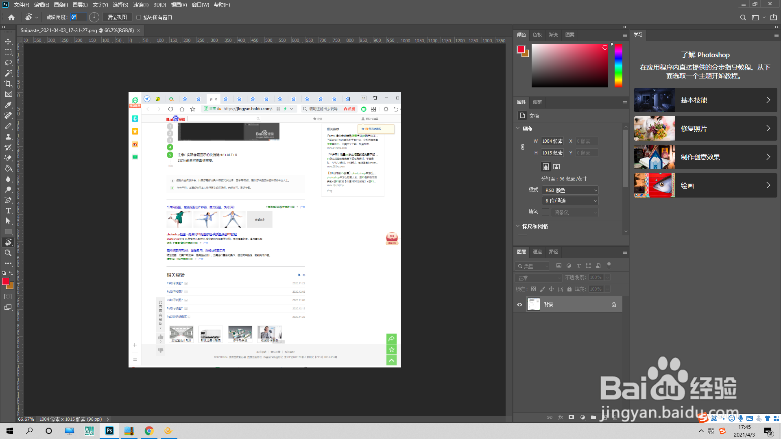The image size is (781, 439).
Task: Select the Magic Wand tool
Action: pyautogui.click(x=8, y=73)
